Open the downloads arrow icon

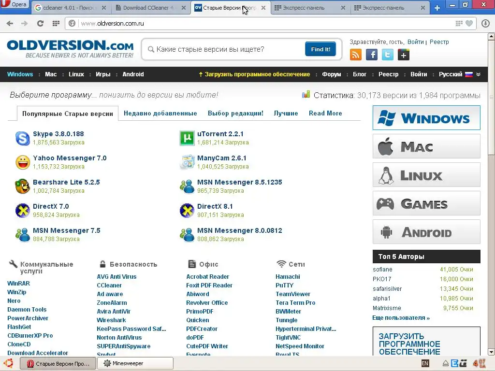point(485,23)
